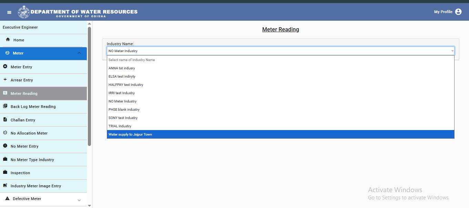The height and width of the screenshot is (208, 469).
Task: Click the No Allocation Meter icon
Action: click(5, 133)
